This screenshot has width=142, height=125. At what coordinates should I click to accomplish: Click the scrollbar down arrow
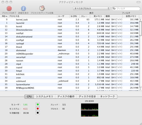tap(140, 89)
